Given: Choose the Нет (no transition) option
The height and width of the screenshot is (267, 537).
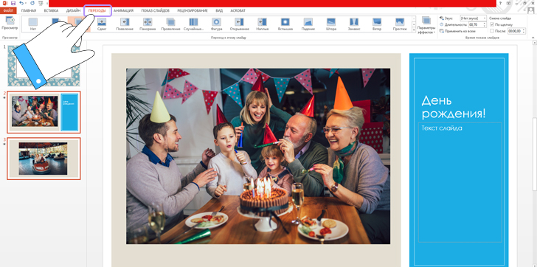Looking at the screenshot, I should 33,24.
